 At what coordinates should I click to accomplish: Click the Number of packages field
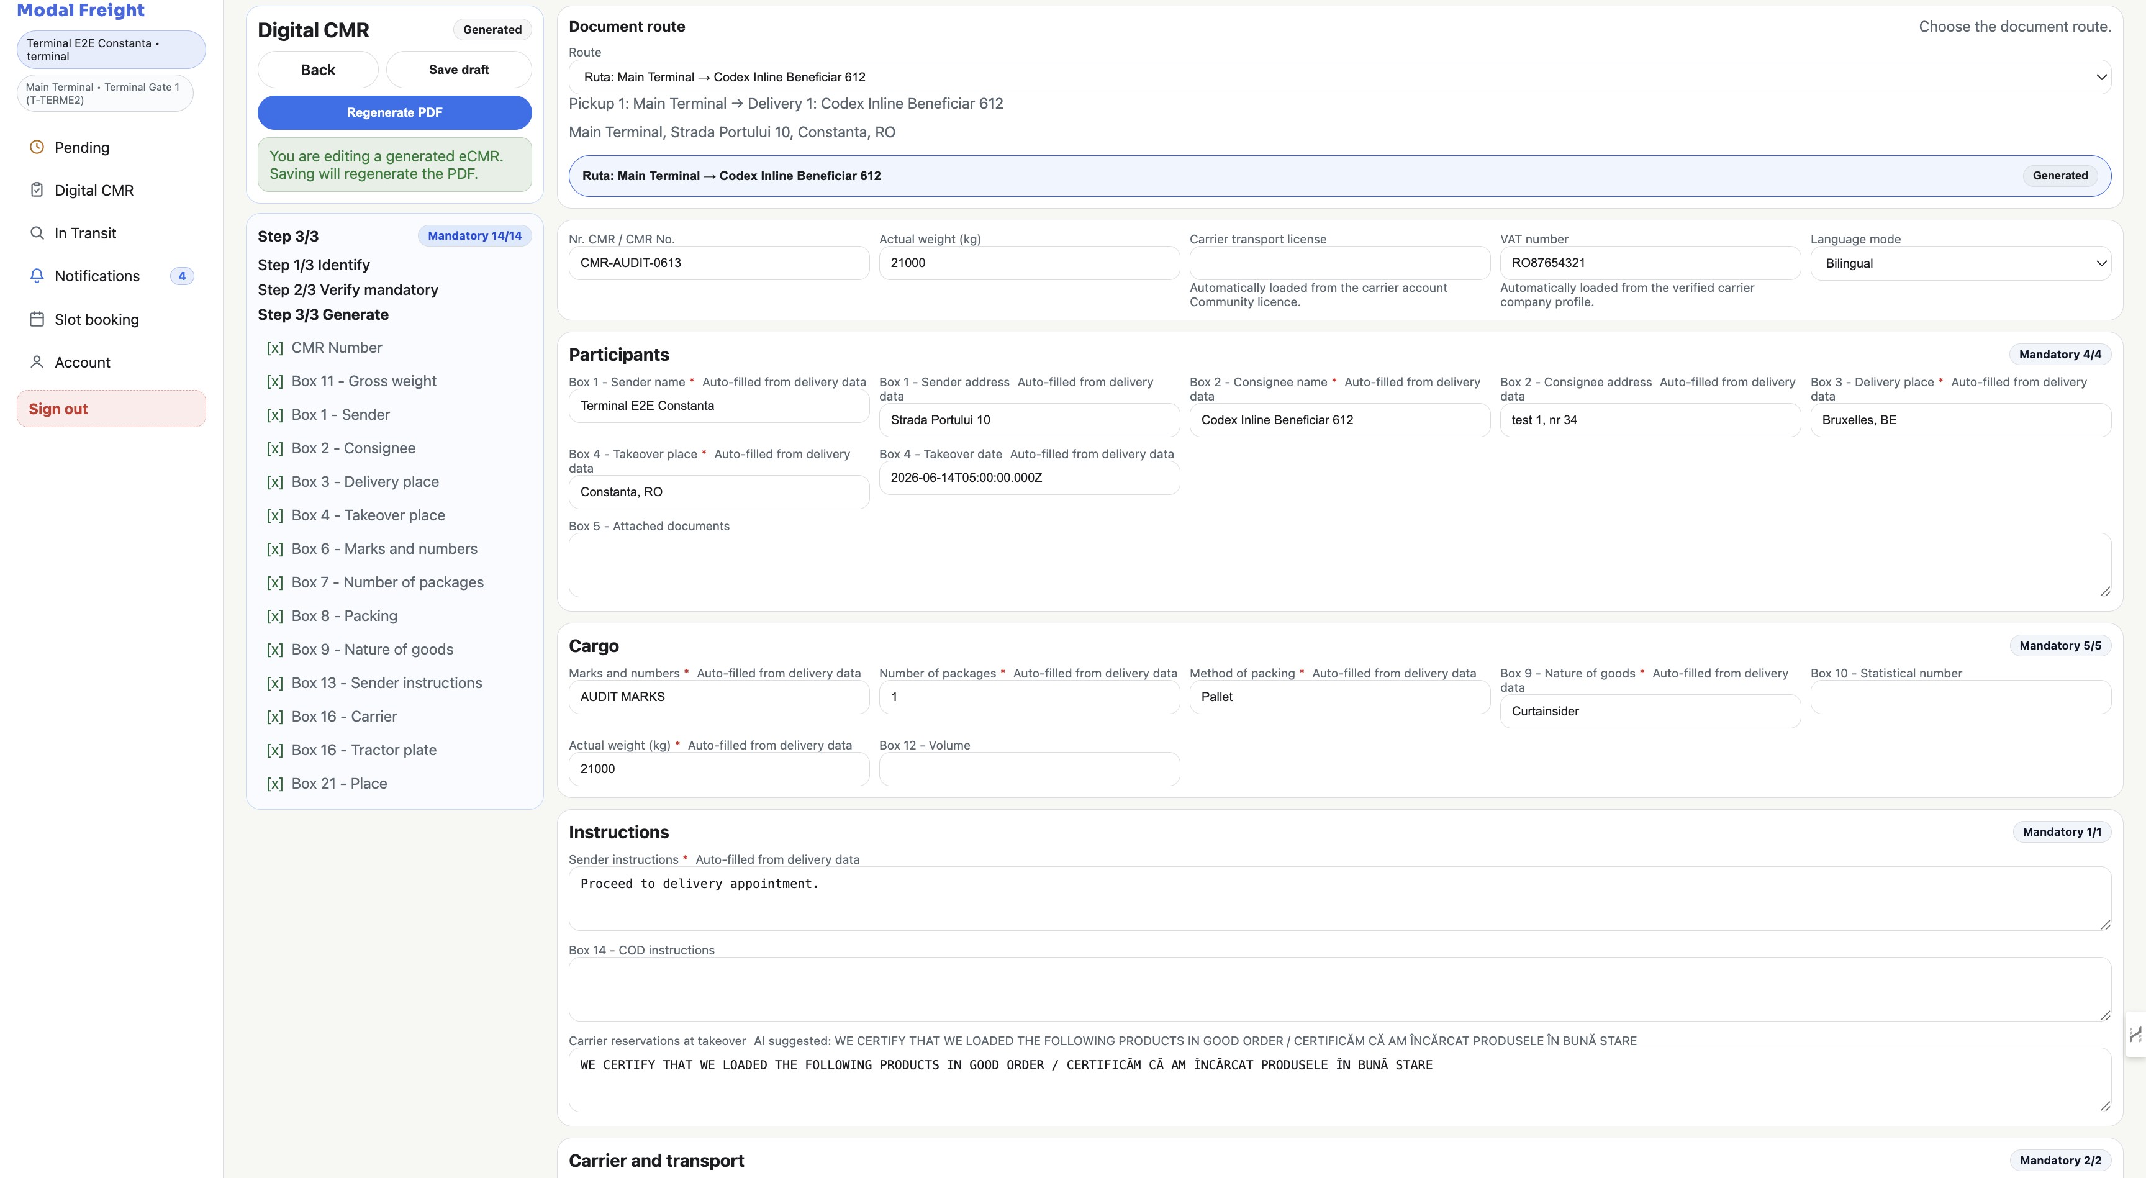pos(1029,697)
